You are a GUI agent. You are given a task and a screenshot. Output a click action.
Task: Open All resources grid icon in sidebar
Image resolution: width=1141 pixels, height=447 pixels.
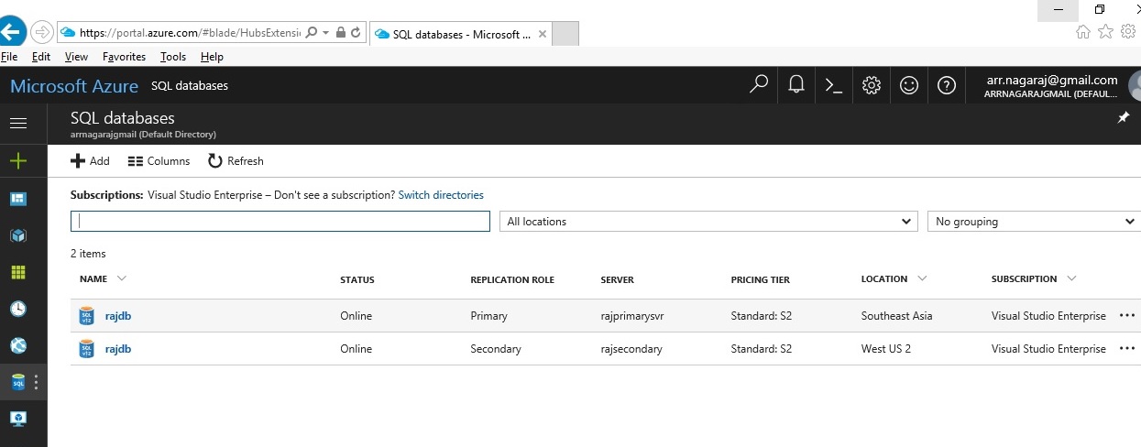(x=18, y=272)
